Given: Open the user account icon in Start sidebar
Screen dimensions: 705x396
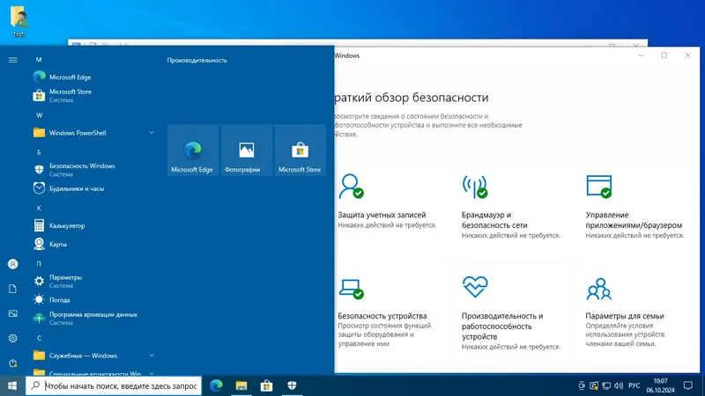Looking at the screenshot, I should (x=12, y=264).
